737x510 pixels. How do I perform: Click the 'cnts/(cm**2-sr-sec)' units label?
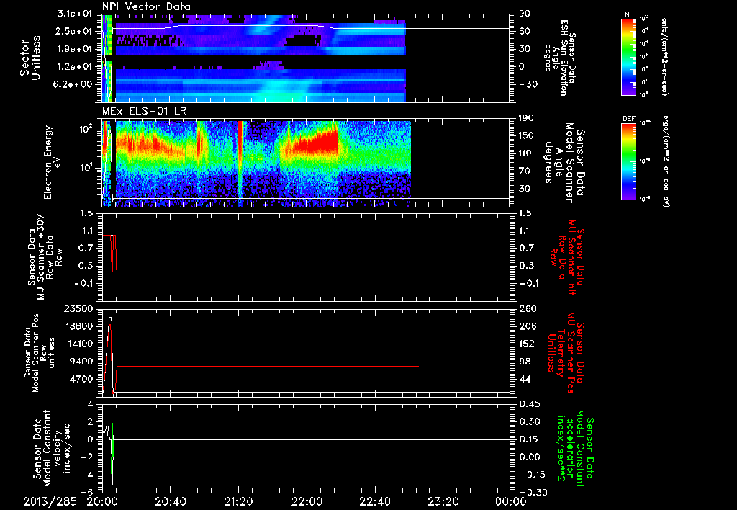pos(664,56)
